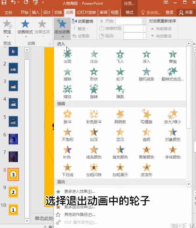Select the 加粗闪烁 emphasis effect

click(x=94, y=170)
